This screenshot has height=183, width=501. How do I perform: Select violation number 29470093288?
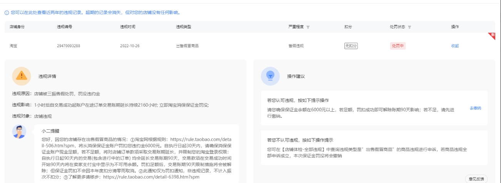(68, 46)
